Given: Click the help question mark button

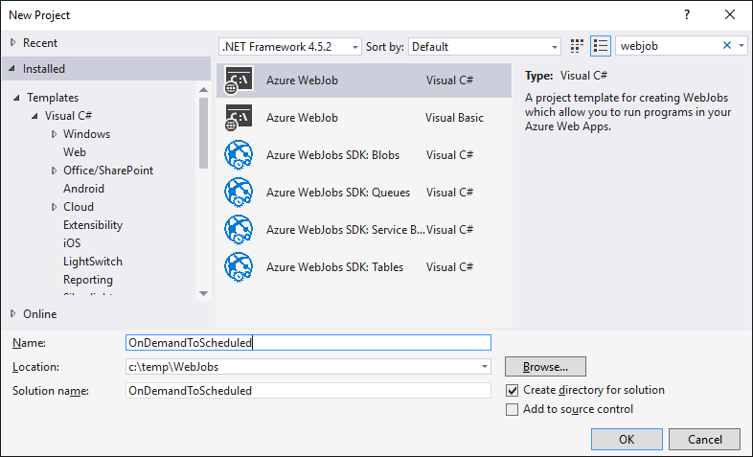Looking at the screenshot, I should pyautogui.click(x=687, y=15).
